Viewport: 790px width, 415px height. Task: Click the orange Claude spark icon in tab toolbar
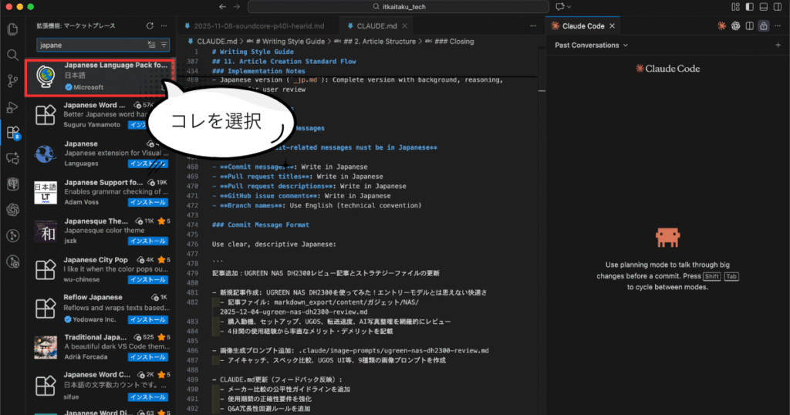click(721, 25)
